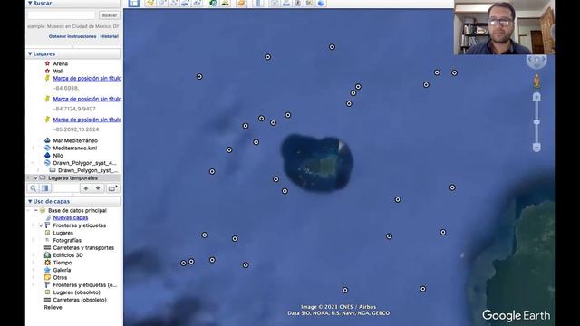Select Arena place item
Image resolution: width=580 pixels, height=326 pixels.
tap(61, 63)
